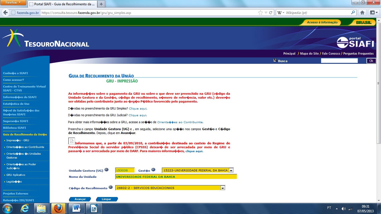Click help icon next to Código de Recolhimento

pyautogui.click(x=111, y=187)
